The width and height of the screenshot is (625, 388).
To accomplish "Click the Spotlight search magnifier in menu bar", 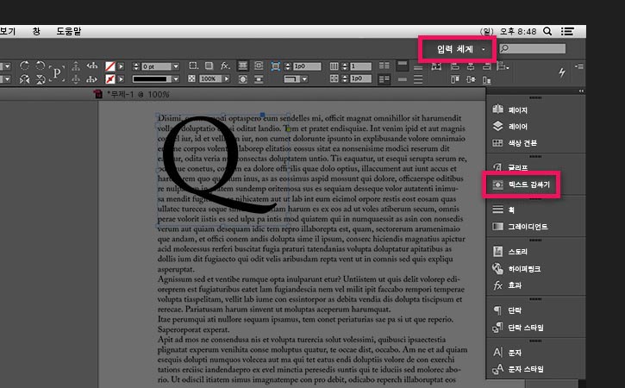I will [x=547, y=31].
